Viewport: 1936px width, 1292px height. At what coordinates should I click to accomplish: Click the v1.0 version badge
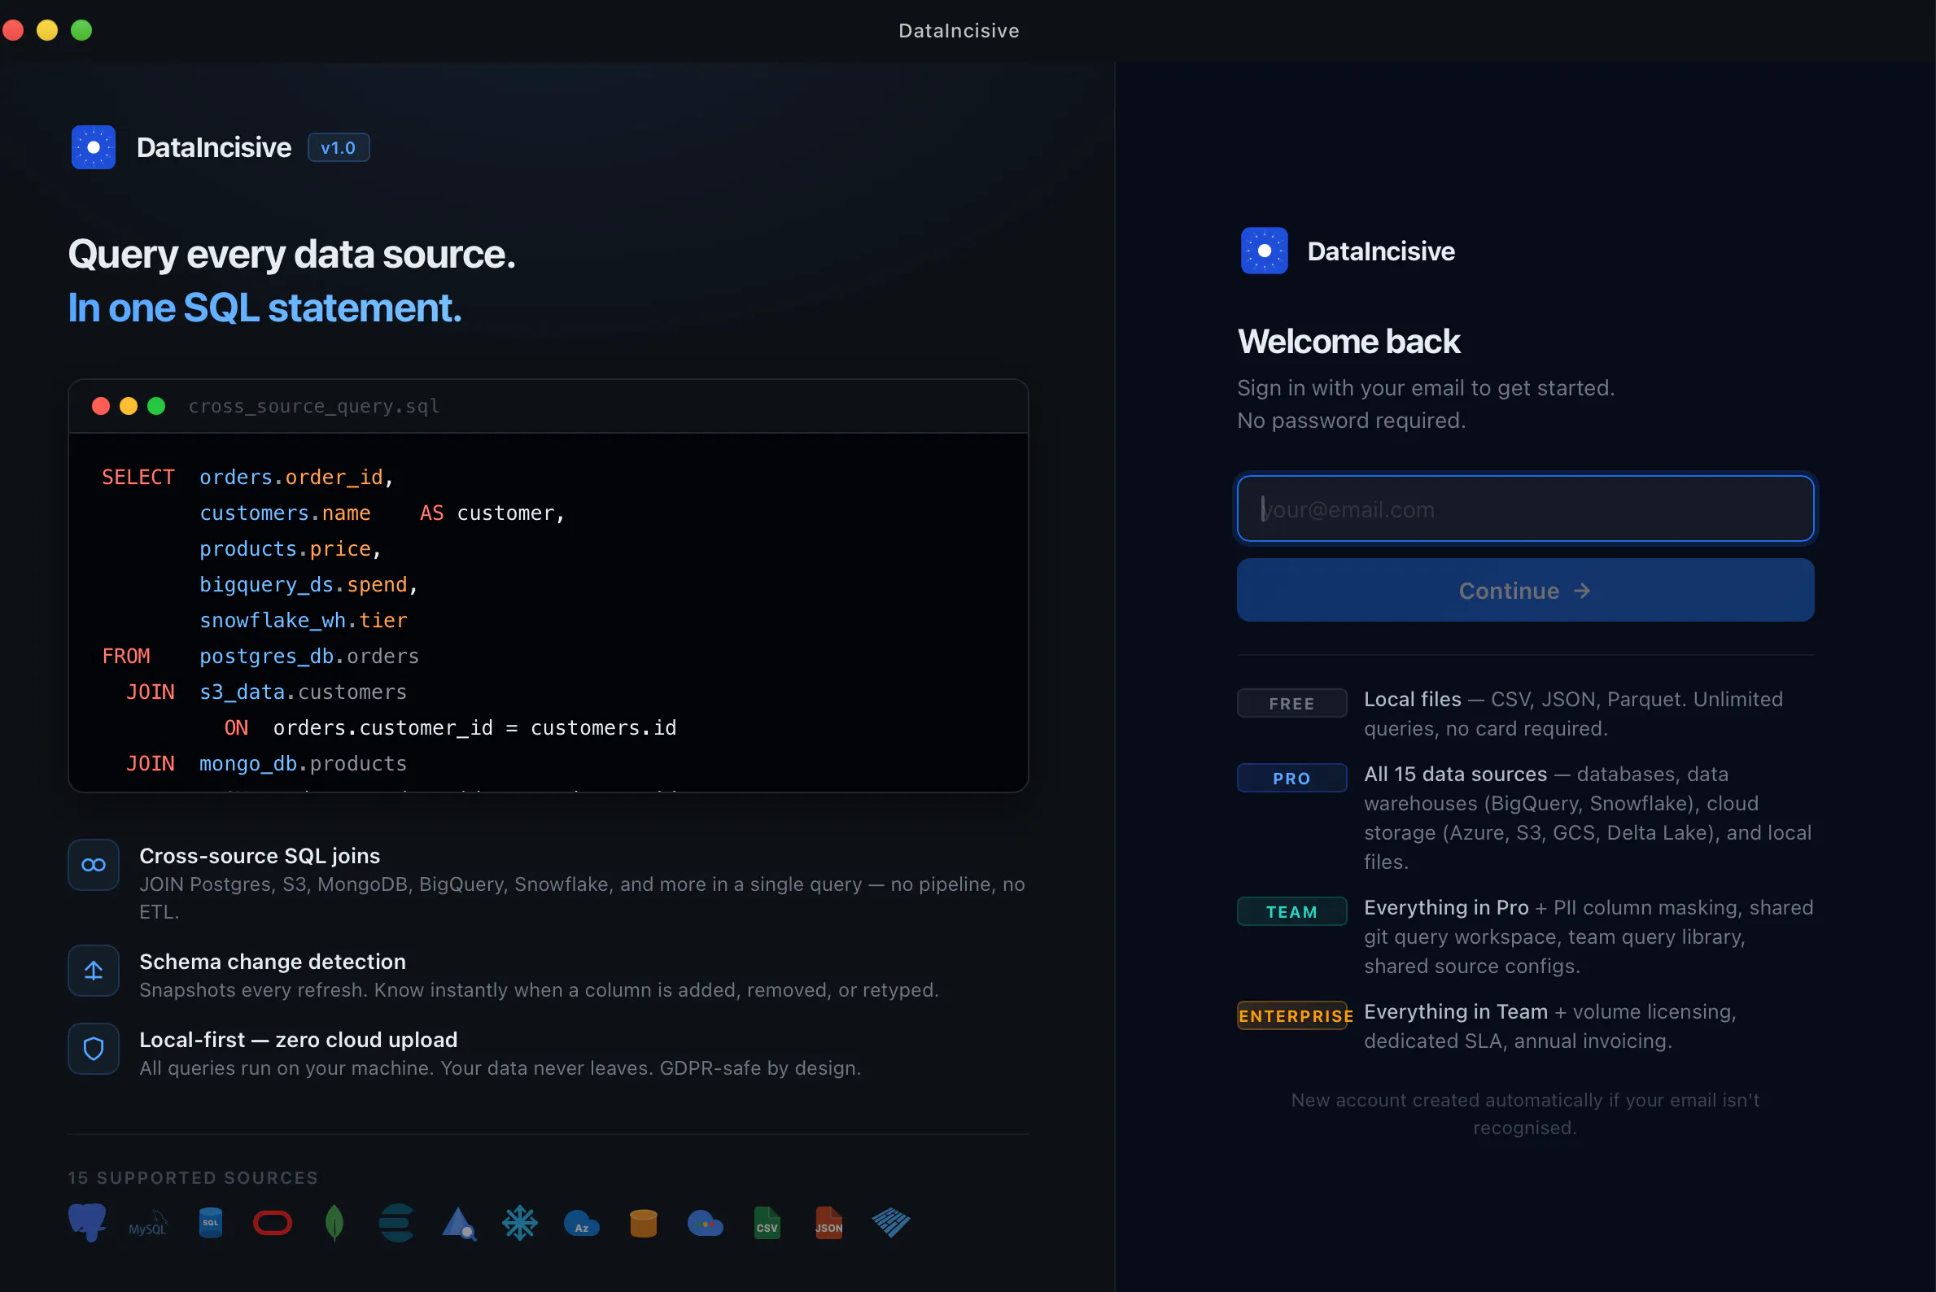tap(339, 148)
